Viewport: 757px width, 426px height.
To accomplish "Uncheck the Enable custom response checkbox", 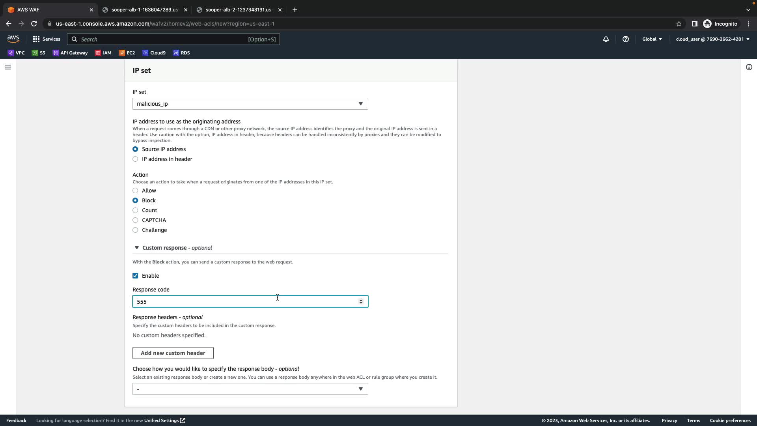I will [x=135, y=276].
